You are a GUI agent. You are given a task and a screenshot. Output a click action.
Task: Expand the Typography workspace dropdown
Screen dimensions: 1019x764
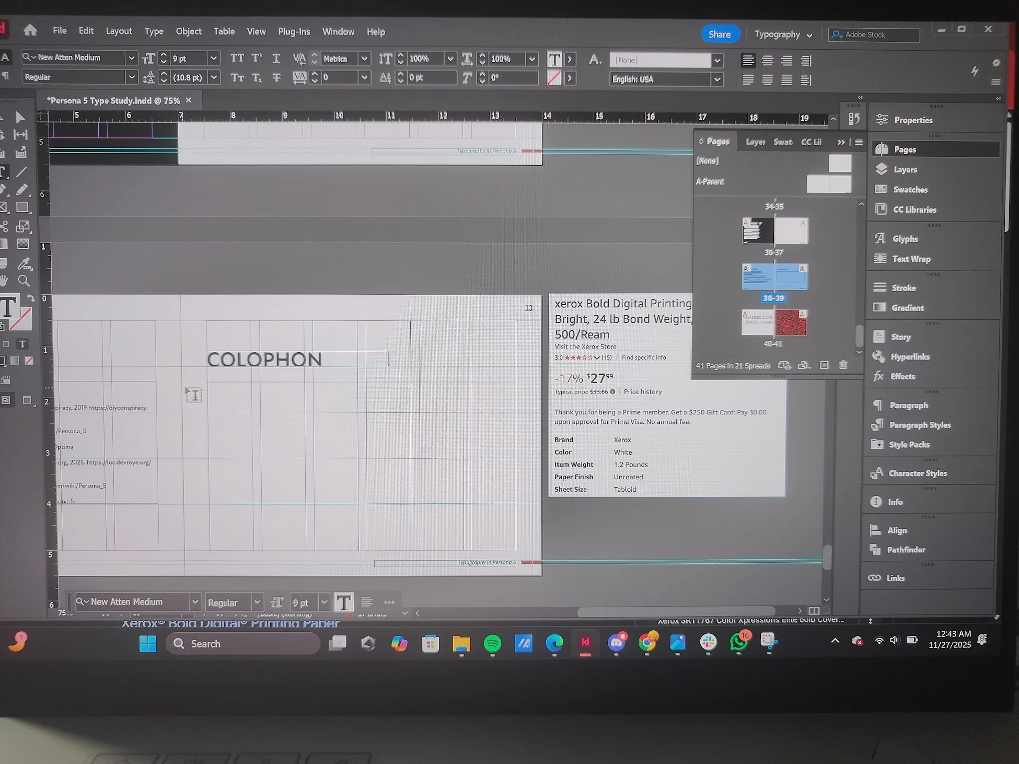coord(783,34)
